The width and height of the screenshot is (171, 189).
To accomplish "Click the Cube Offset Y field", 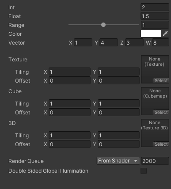I will [118, 113].
